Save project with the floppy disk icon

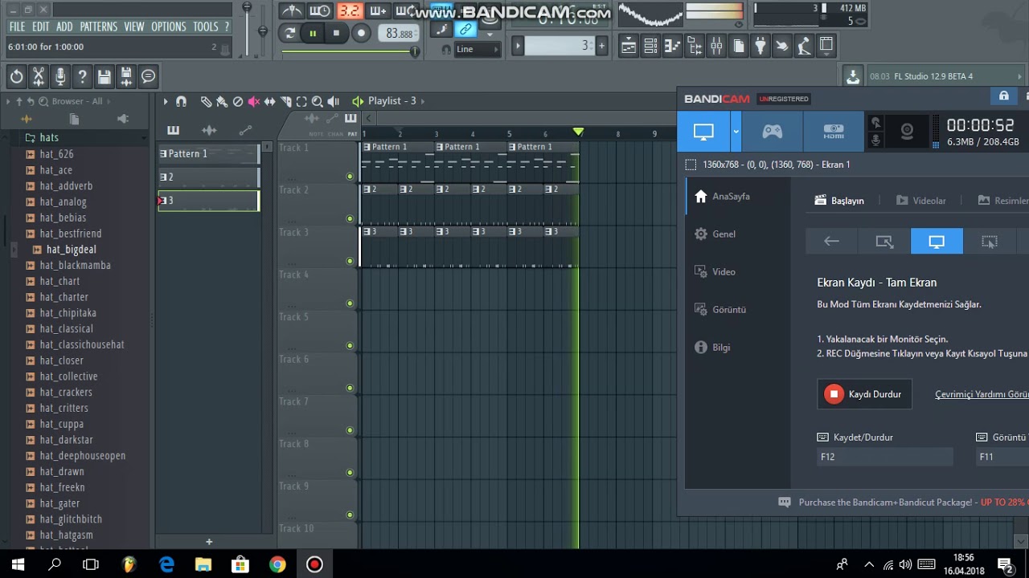[x=104, y=76]
